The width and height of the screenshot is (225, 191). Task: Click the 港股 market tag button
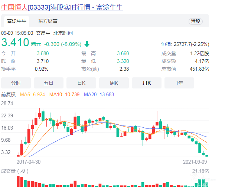[195, 21]
